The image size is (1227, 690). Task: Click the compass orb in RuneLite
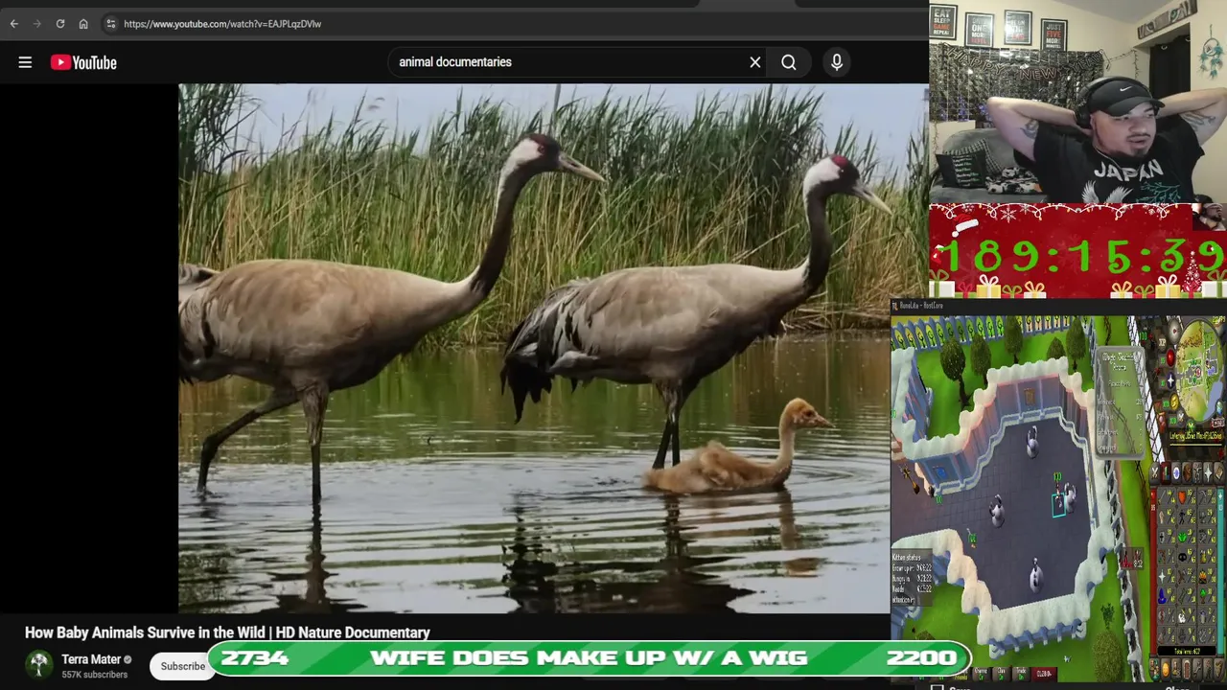point(1174,331)
